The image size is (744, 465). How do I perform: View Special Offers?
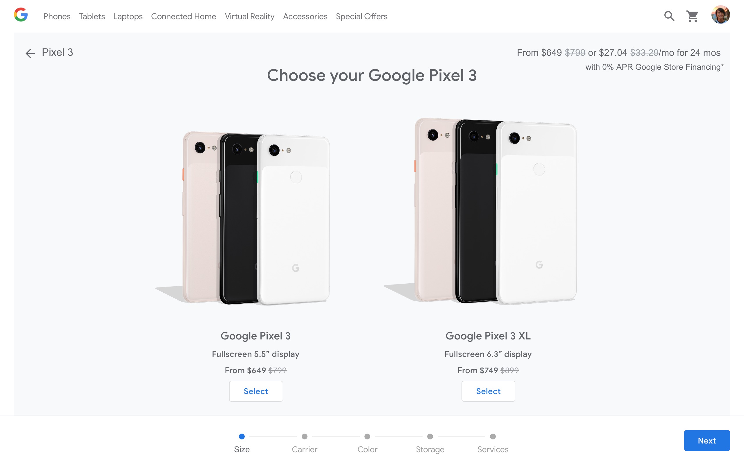coord(362,16)
